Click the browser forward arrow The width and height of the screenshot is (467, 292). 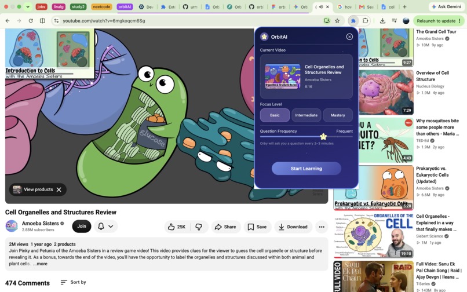click(19, 21)
